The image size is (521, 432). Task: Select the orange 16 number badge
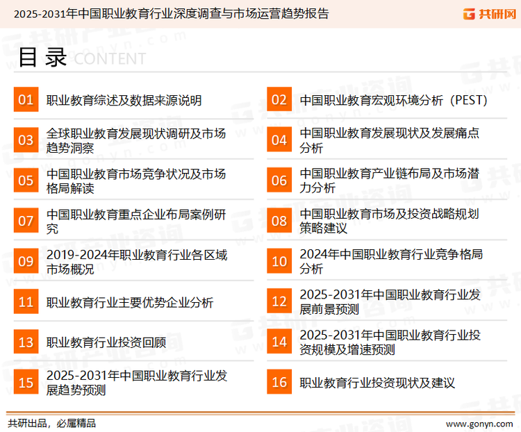coord(279,382)
